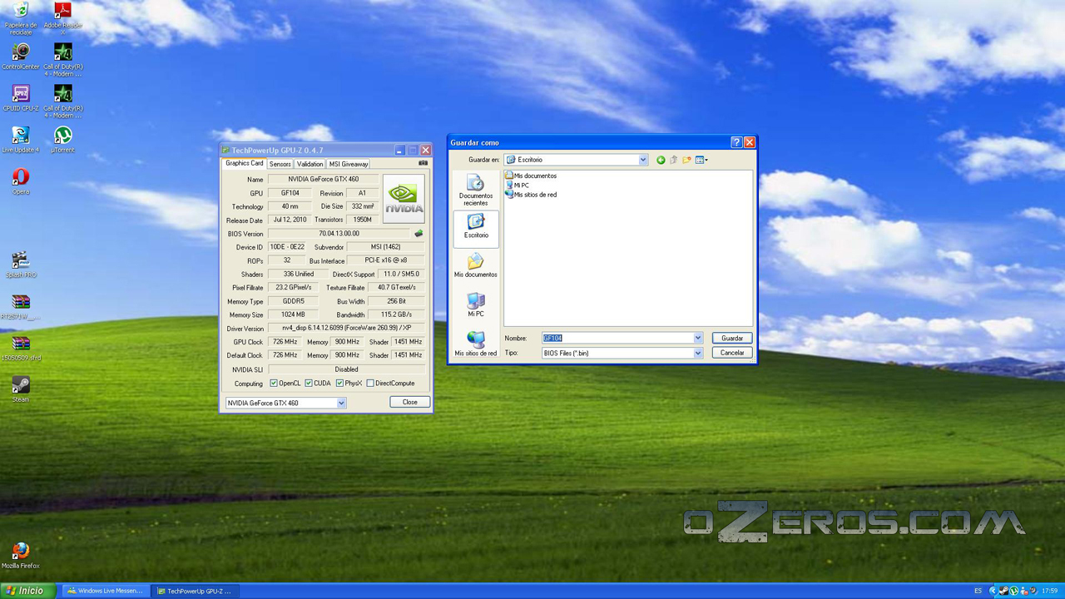Click the GPU-Z screenshot camera icon

pos(423,163)
